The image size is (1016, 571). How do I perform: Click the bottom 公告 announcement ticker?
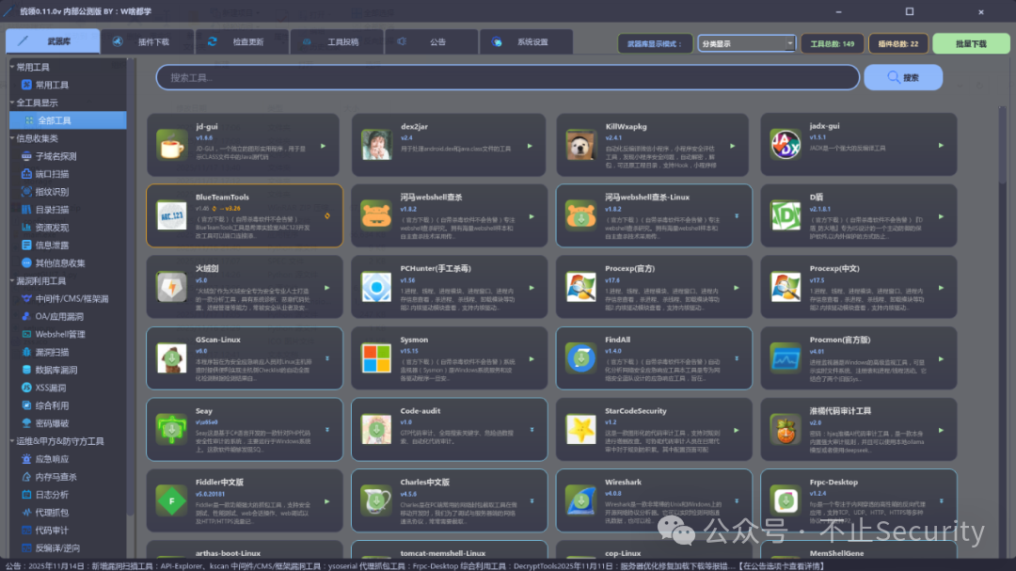415,565
